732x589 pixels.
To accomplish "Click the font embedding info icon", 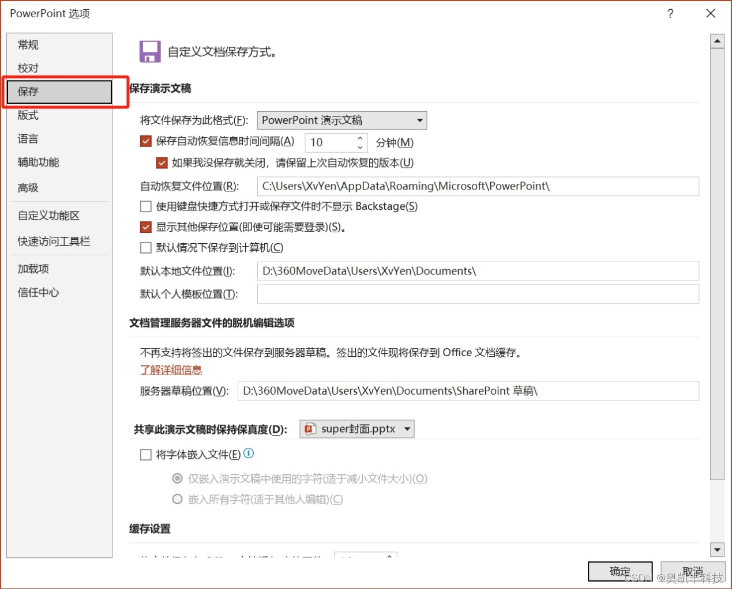I will pos(249,454).
